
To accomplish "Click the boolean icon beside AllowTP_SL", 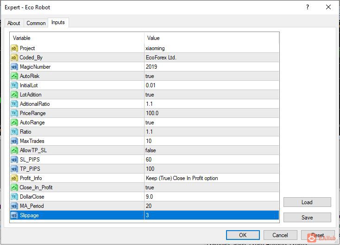I will point(14,150).
